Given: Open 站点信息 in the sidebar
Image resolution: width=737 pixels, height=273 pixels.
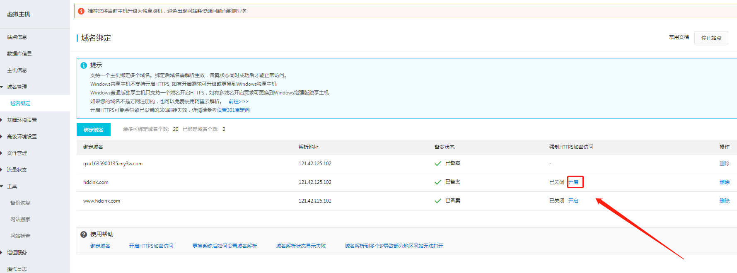Looking at the screenshot, I should point(17,37).
